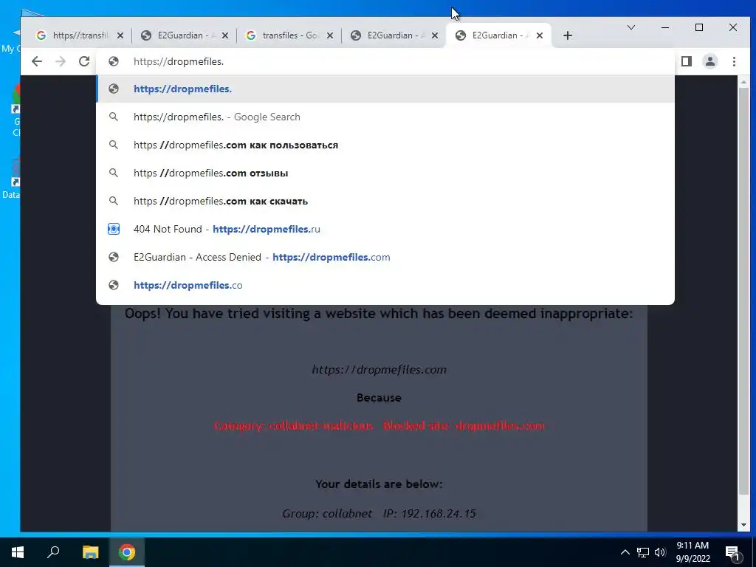
Task: Click the blocked URL https://dropmefiles.com text
Action: 379,370
